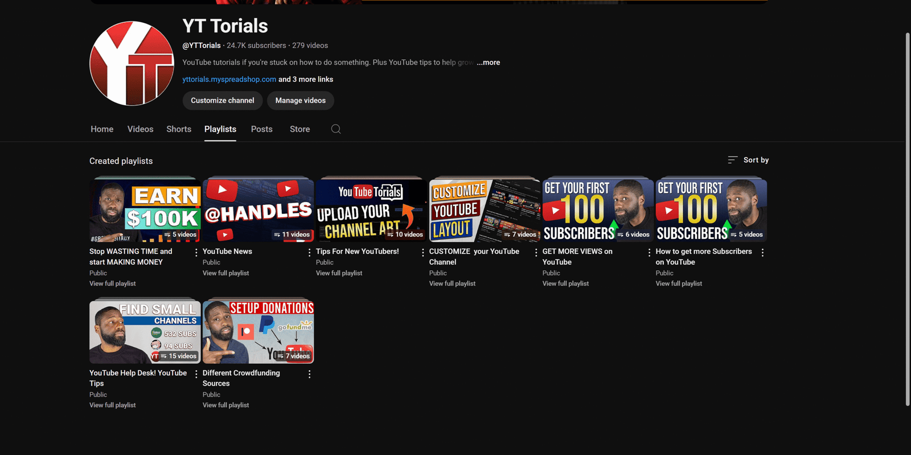The height and width of the screenshot is (455, 911).
Task: Switch to the Videos tab
Action: [x=140, y=129]
